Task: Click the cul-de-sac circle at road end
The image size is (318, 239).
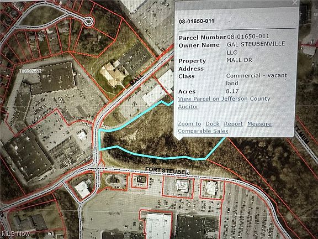Action: tap(88, 21)
